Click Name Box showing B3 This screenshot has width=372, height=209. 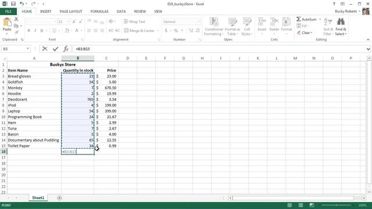(14, 49)
